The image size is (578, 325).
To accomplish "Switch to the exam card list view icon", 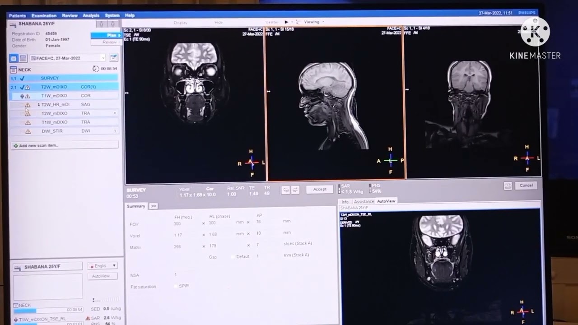I will click(x=14, y=58).
